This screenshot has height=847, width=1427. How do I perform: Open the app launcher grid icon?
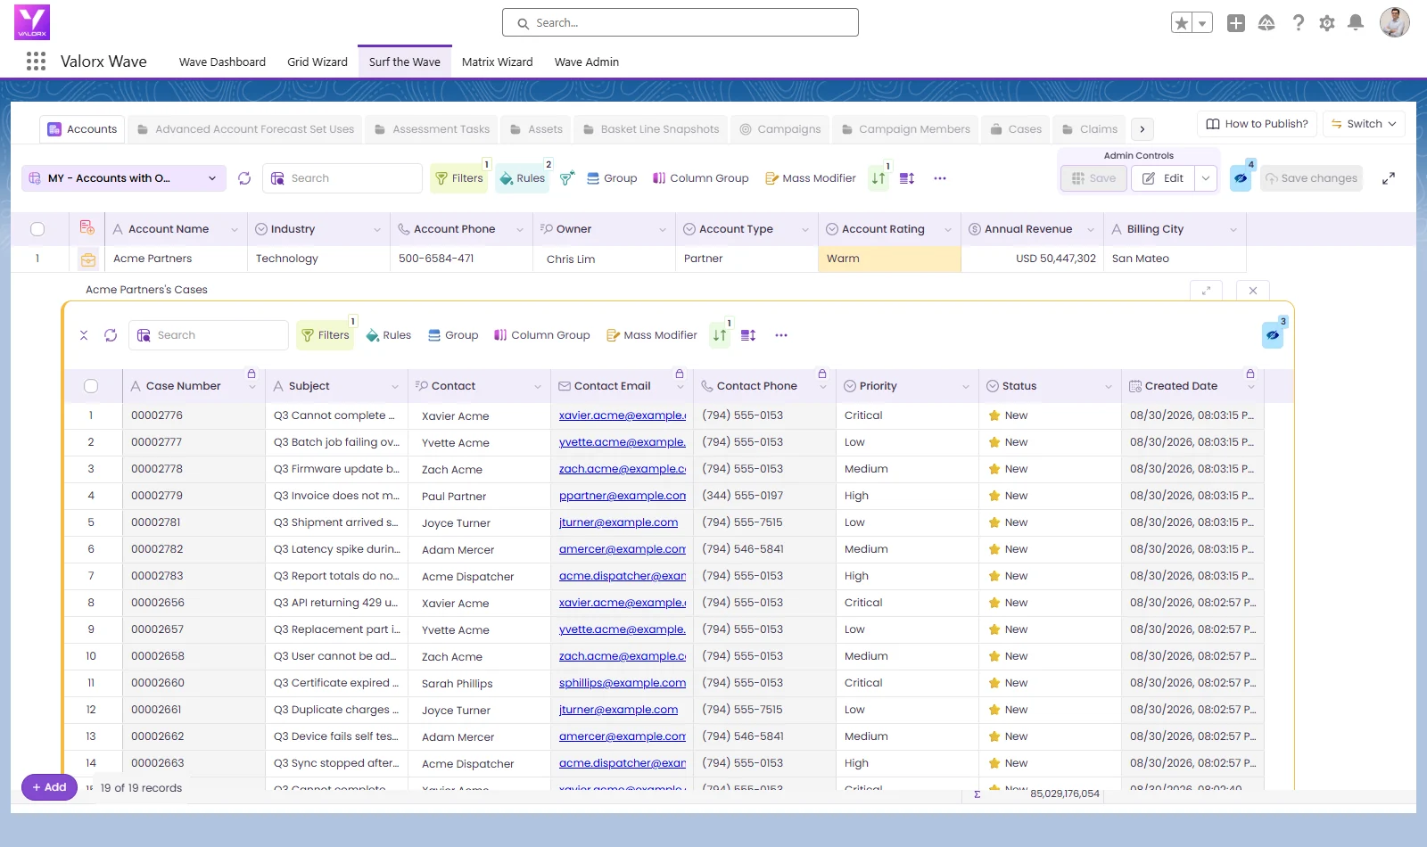(36, 62)
